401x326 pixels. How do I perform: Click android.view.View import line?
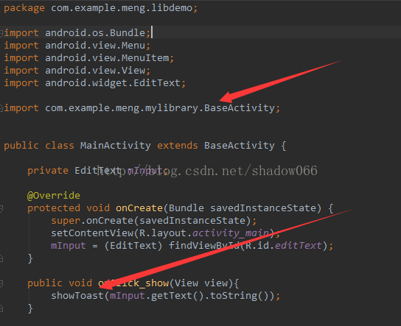point(95,71)
